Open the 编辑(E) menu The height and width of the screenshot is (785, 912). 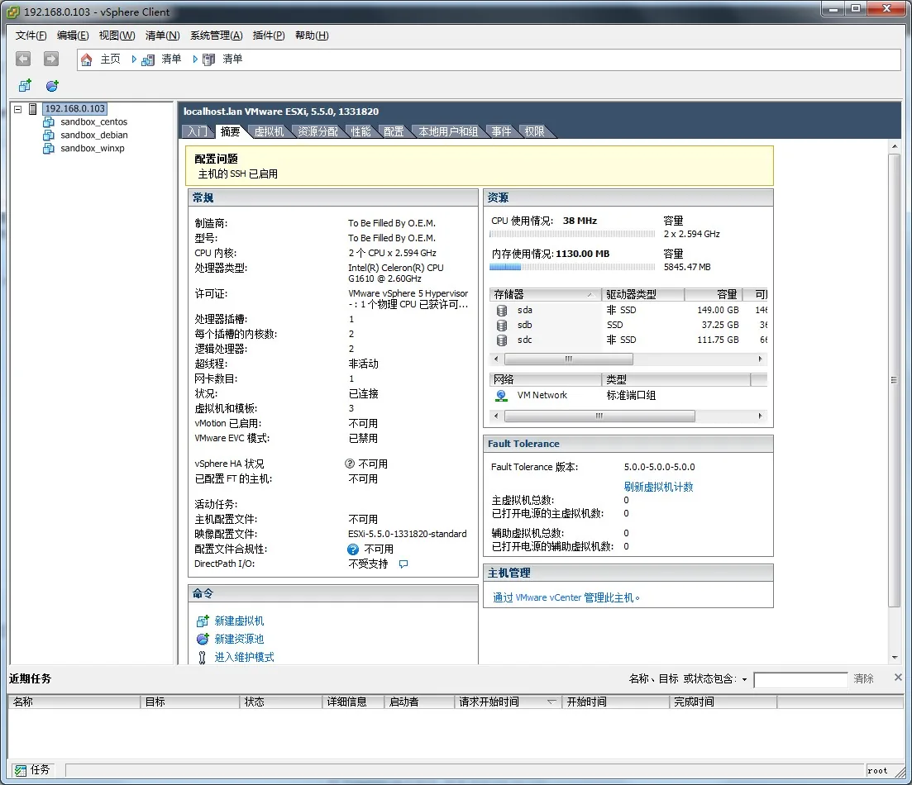point(73,36)
